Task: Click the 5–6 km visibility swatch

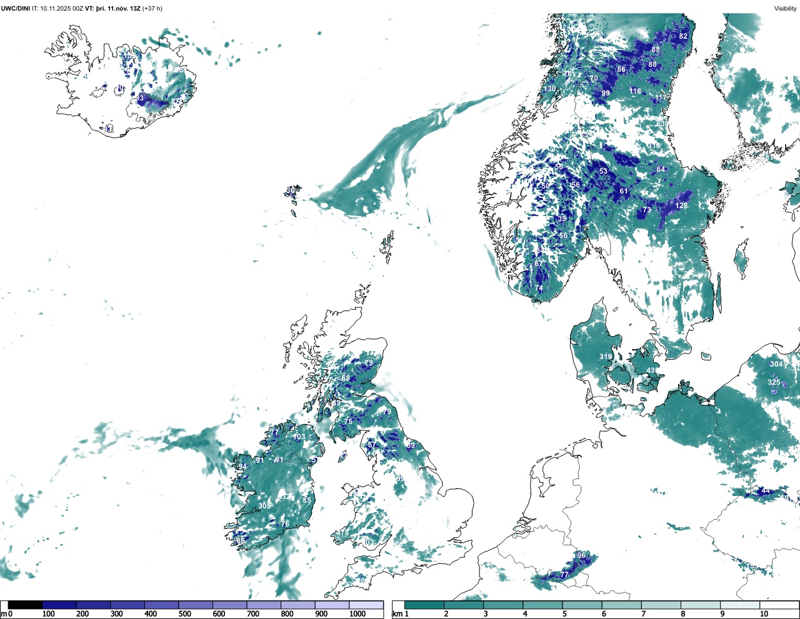Action: (x=582, y=605)
